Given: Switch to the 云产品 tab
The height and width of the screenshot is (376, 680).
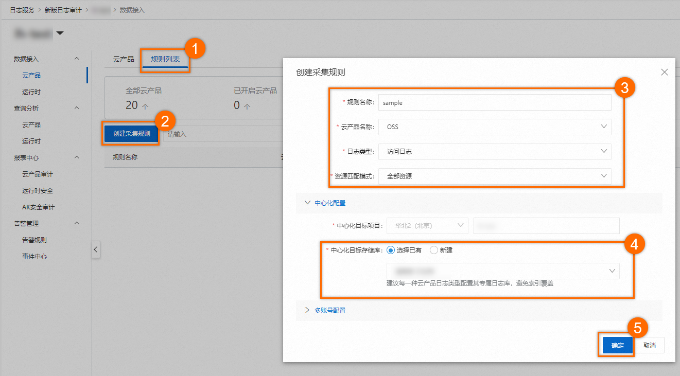Looking at the screenshot, I should 124,59.
